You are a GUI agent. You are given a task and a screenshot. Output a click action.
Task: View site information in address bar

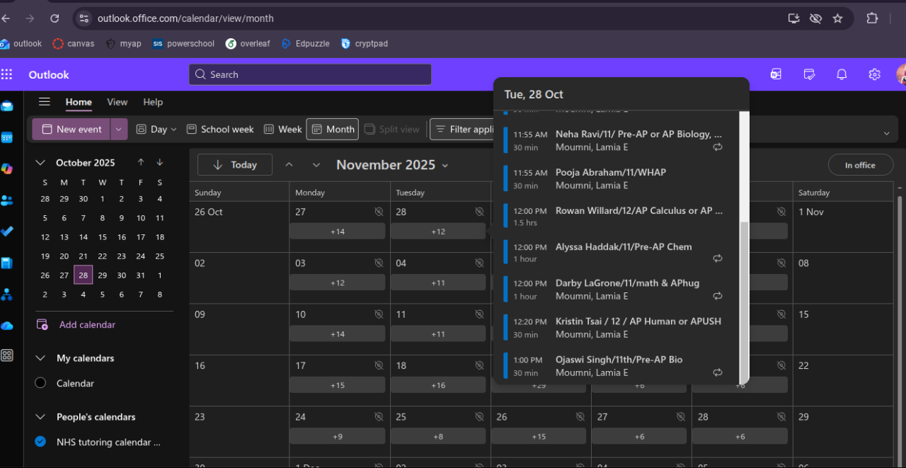point(84,18)
